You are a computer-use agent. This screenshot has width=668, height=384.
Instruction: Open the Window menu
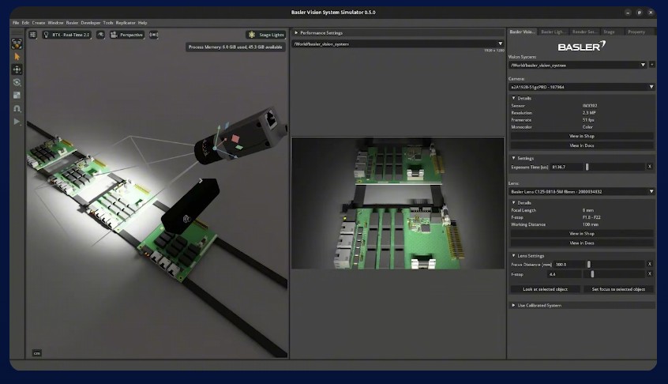click(55, 23)
